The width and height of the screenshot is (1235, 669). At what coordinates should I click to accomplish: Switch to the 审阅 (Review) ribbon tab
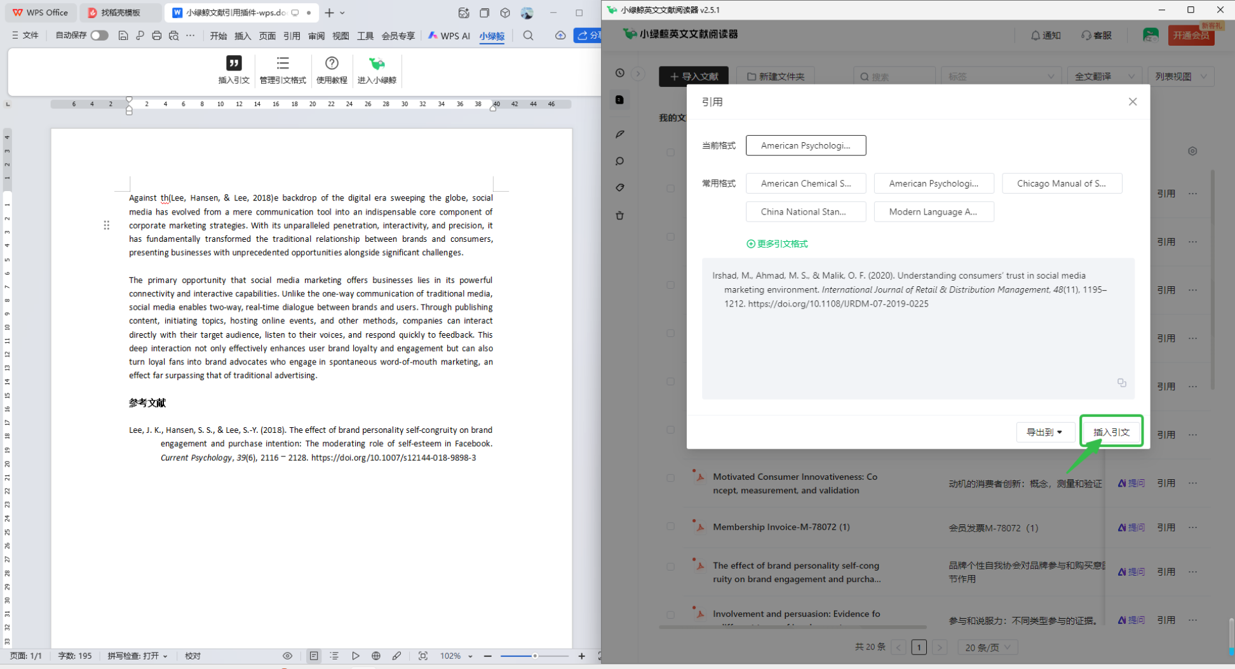(x=316, y=36)
